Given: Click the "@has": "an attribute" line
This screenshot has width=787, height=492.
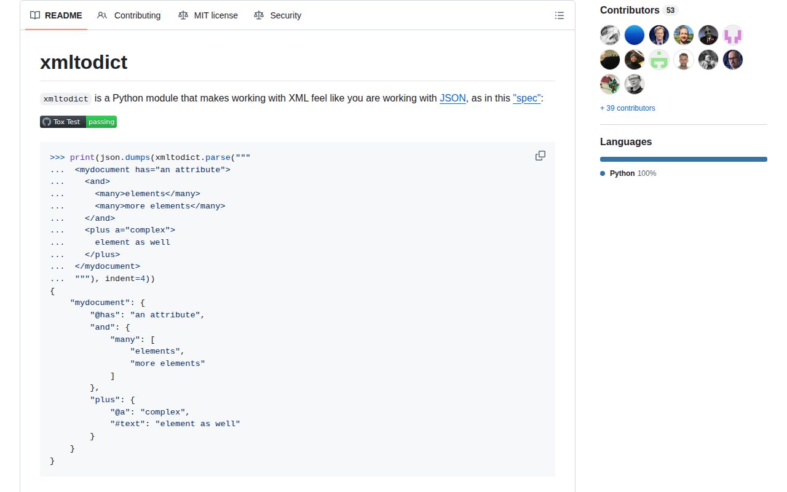Looking at the screenshot, I should (147, 315).
